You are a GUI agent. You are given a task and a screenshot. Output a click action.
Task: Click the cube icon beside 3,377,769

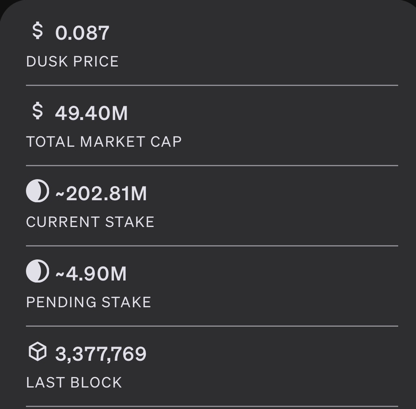38,352
